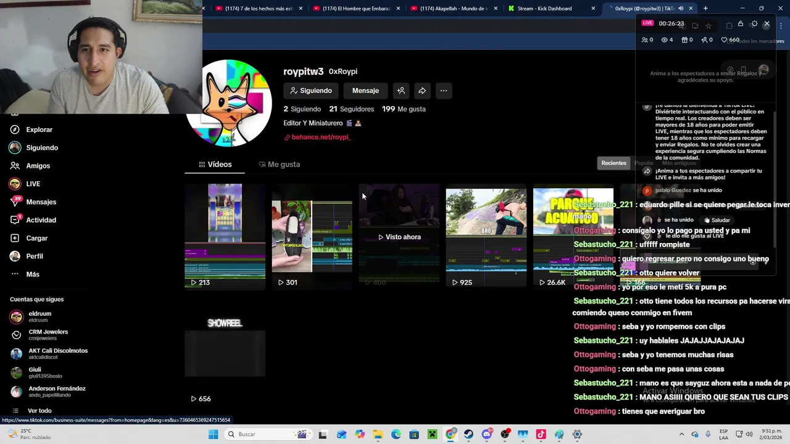Open 21 Seguidores list
This screenshot has height=444, width=790.
pyautogui.click(x=351, y=109)
